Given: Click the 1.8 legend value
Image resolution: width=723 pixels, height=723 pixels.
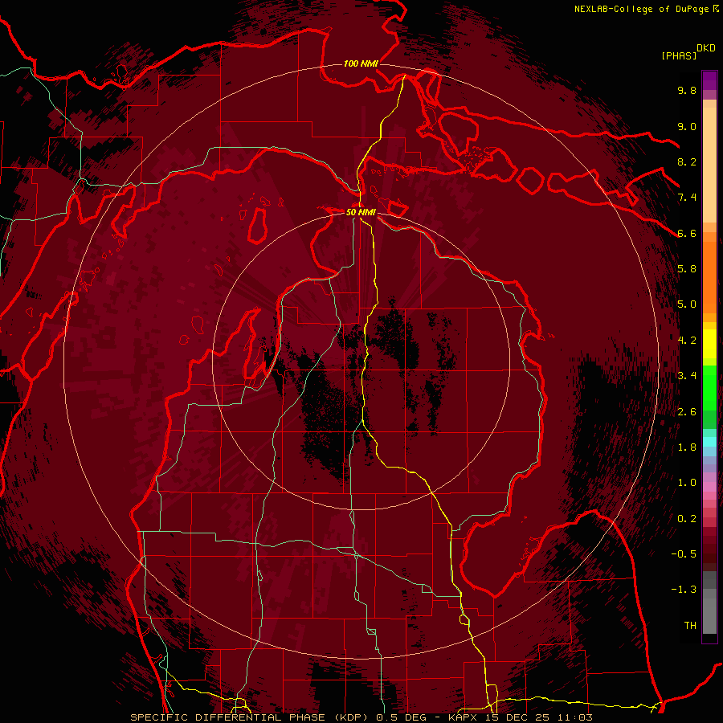Looking at the screenshot, I should (687, 447).
